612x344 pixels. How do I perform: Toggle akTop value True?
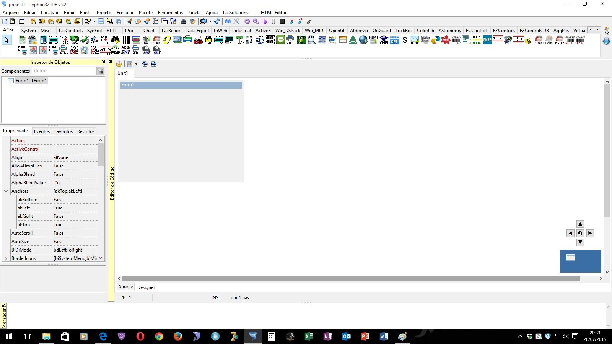75,225
